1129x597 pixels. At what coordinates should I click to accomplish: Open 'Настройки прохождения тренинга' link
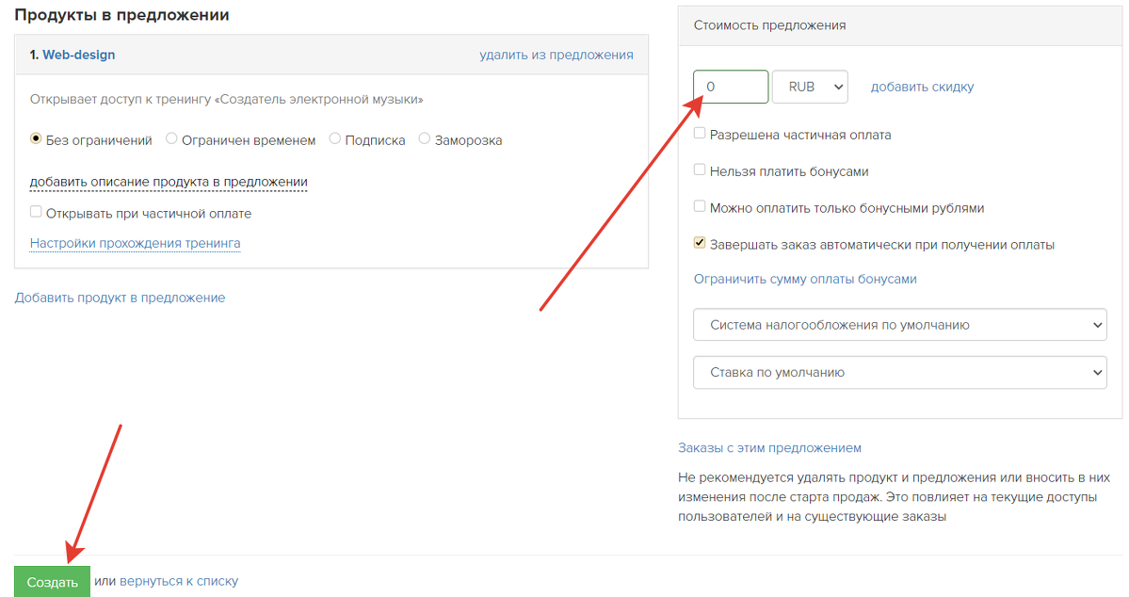coord(136,243)
